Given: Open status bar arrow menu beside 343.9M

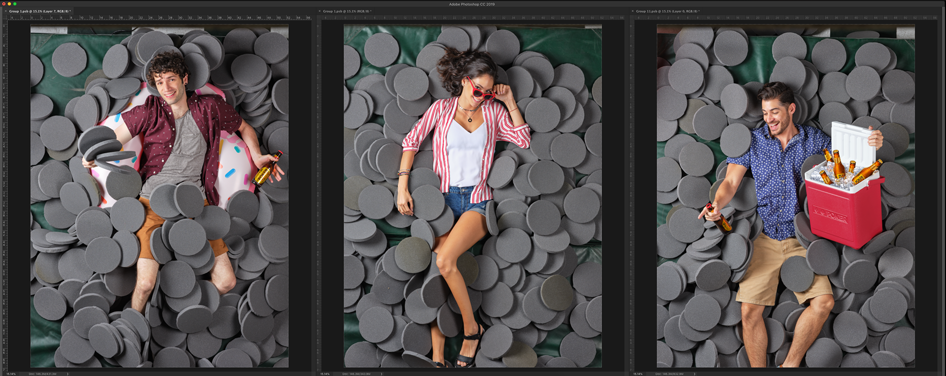Looking at the screenshot, I should click(x=381, y=374).
